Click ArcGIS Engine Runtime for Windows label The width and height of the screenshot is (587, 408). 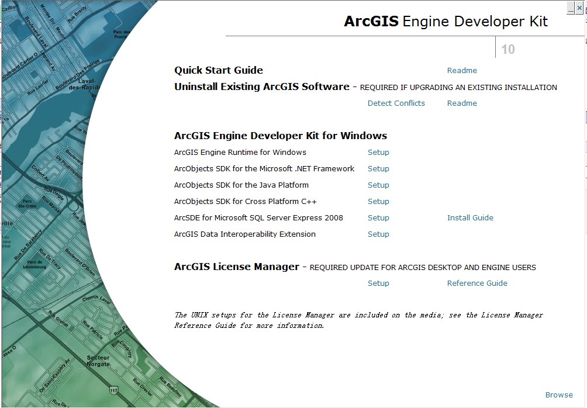(x=240, y=153)
